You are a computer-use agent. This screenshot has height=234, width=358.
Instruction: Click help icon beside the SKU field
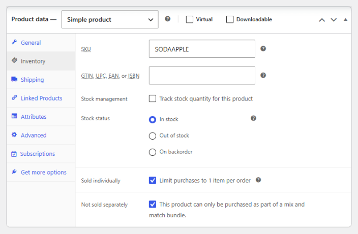coord(263,49)
